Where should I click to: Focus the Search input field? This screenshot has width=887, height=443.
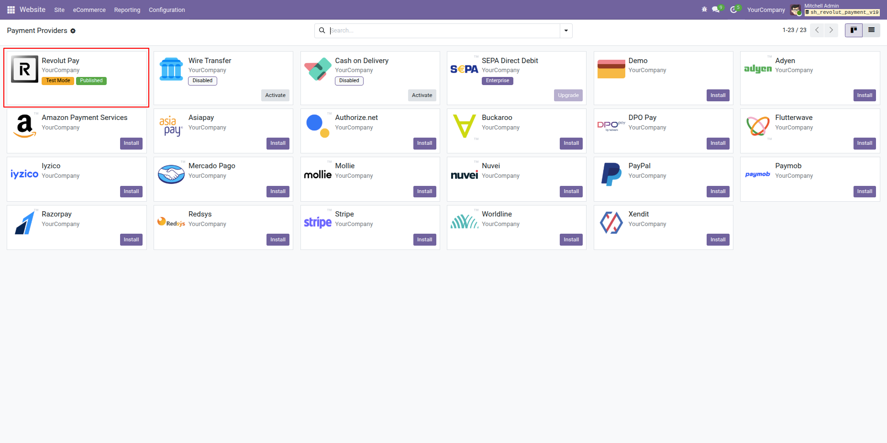pyautogui.click(x=444, y=31)
